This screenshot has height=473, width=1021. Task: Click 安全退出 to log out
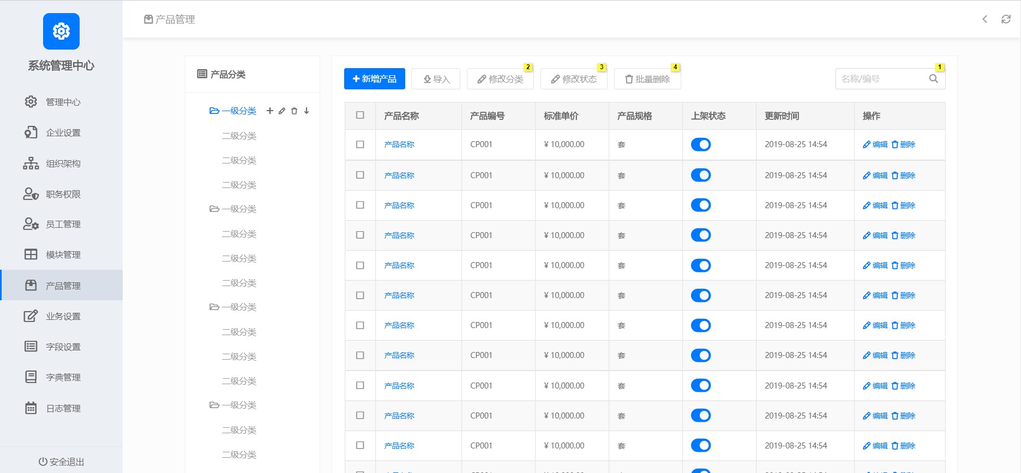(x=61, y=462)
